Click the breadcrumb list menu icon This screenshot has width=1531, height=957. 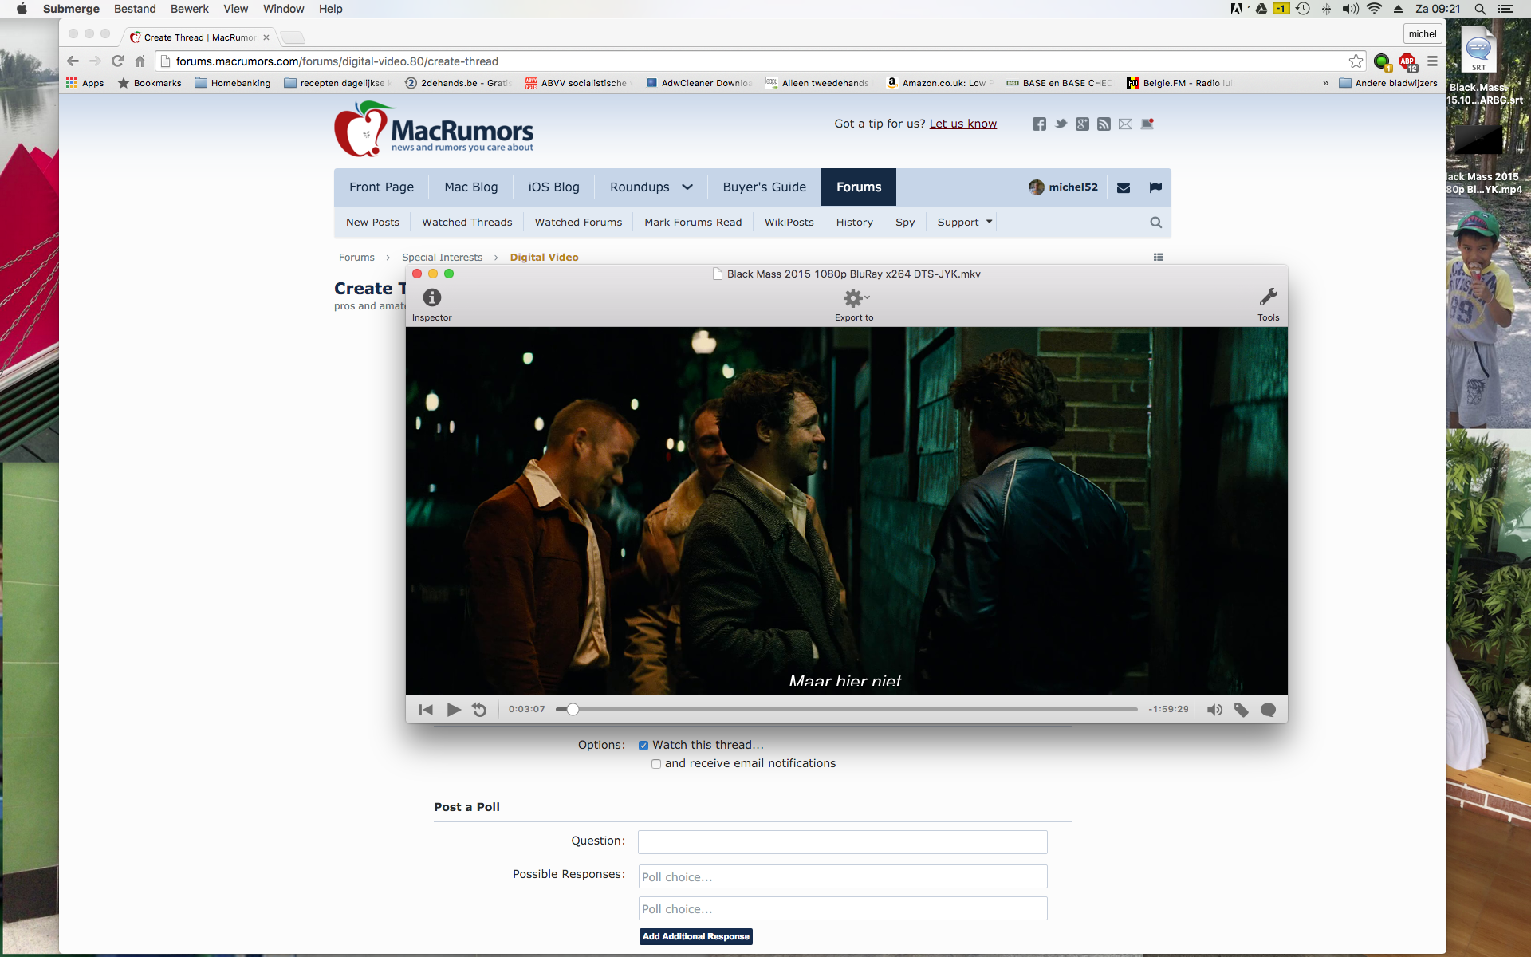pos(1159,257)
